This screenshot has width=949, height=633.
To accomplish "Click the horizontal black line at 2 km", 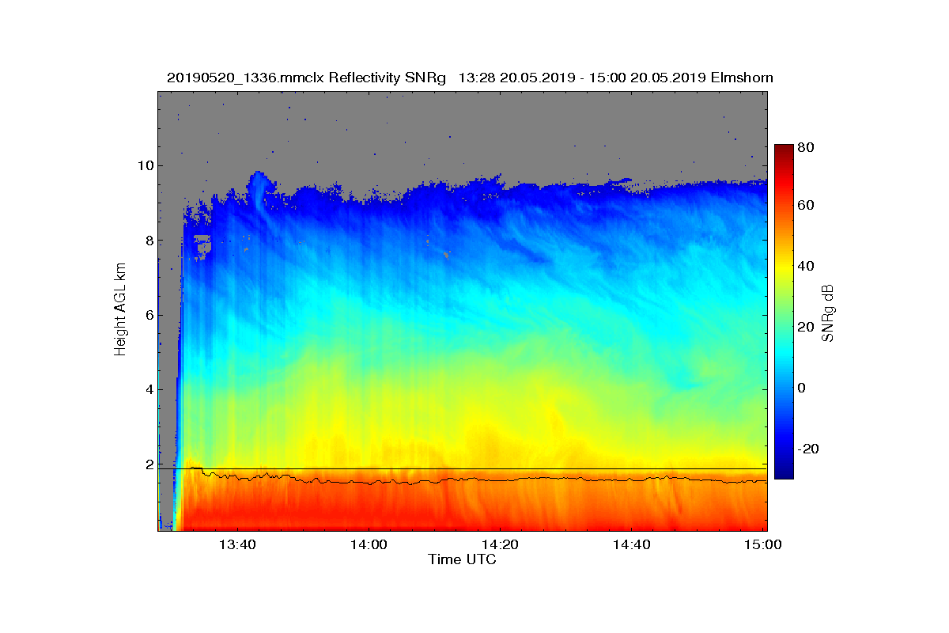I will (x=463, y=468).
